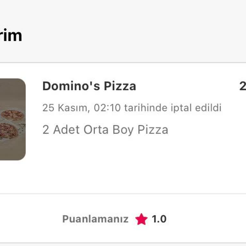Click the upper pizza in the thumbnail photo
This screenshot has width=246, height=246.
pos(12,114)
